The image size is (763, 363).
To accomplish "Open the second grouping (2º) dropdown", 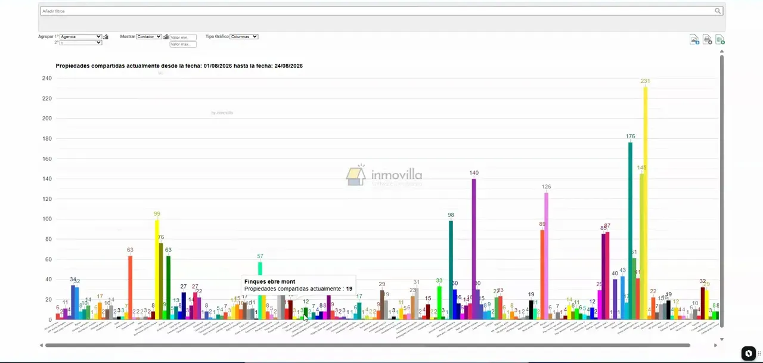I will [x=80, y=42].
